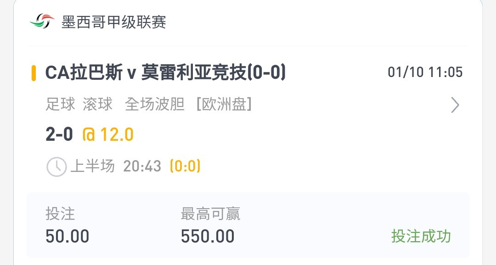The width and height of the screenshot is (496, 265).
Task: Click the 上半场 20:43 match time
Action: [116, 166]
